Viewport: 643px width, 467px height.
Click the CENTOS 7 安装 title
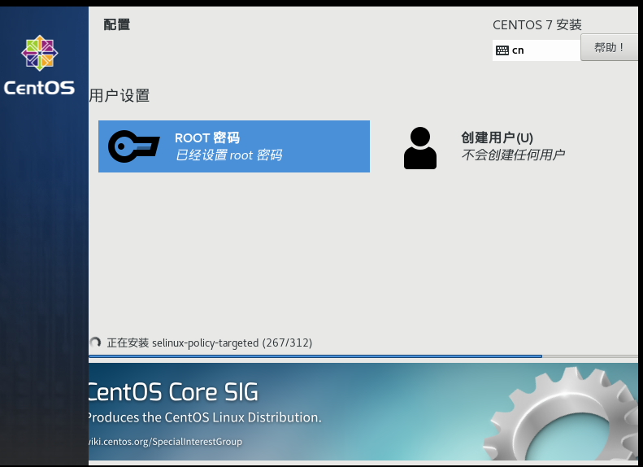[537, 25]
